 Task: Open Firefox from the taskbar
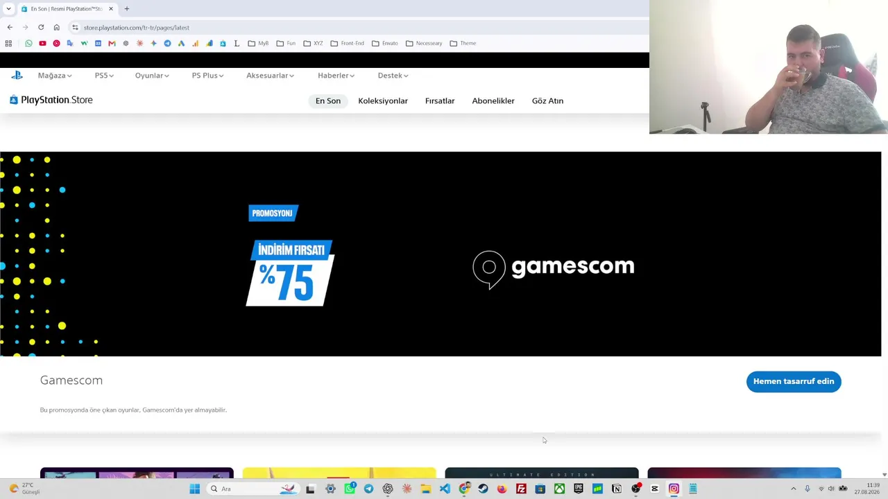pos(502,489)
